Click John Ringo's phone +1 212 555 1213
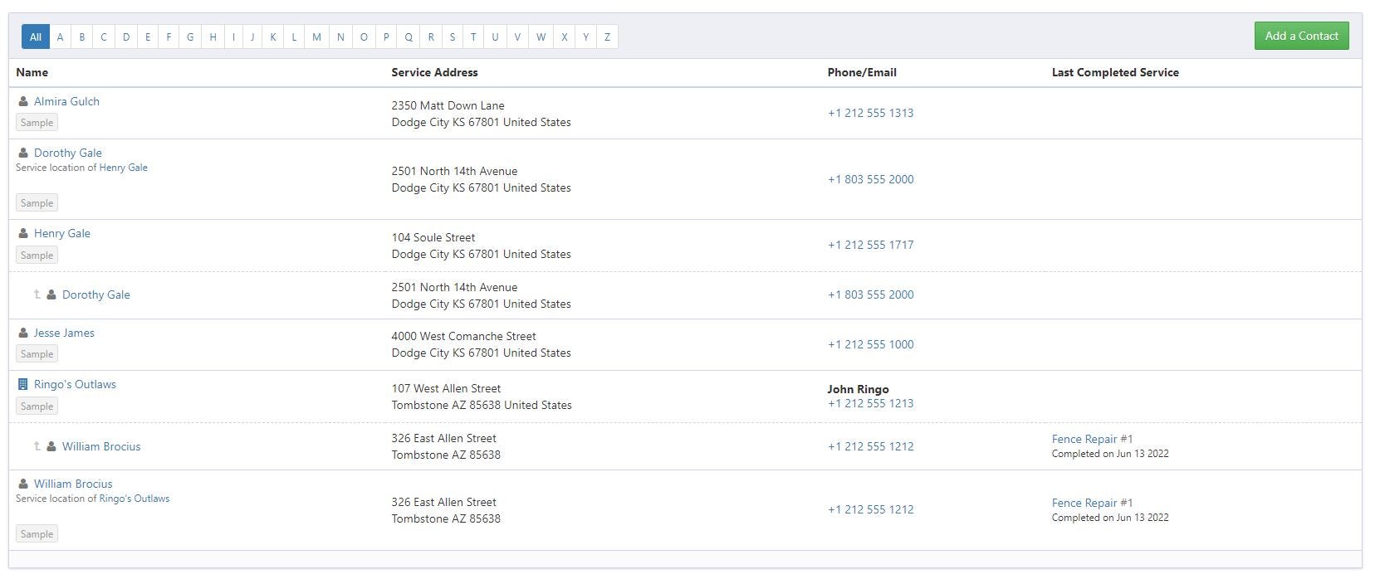The image size is (1380, 584). click(x=870, y=403)
